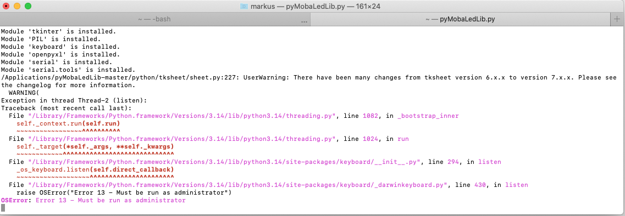Click 'self._target(*self._args, **self._kwargs)' code line
The width and height of the screenshot is (625, 216).
[95, 147]
